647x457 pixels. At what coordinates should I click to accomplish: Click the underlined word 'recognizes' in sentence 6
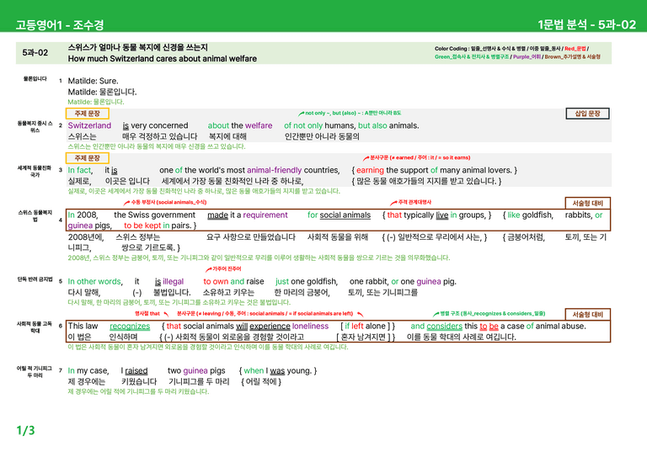click(130, 326)
